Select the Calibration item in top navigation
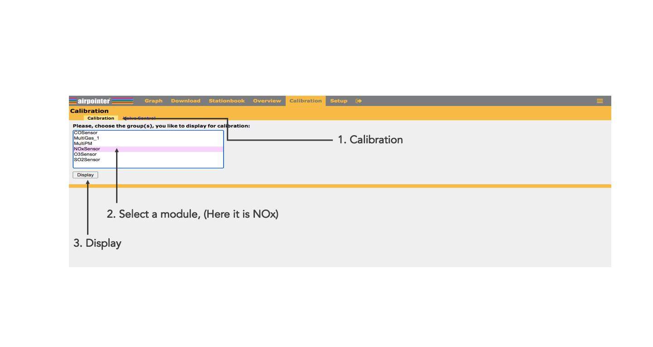This screenshot has width=653, height=347. pos(305,101)
